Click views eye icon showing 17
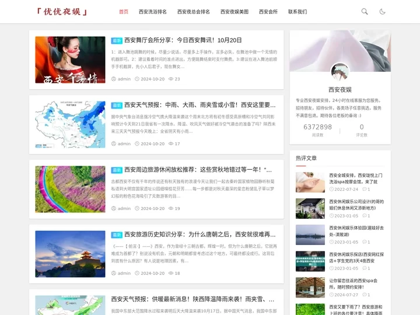Screen dimensions: 420x315 click(x=171, y=144)
